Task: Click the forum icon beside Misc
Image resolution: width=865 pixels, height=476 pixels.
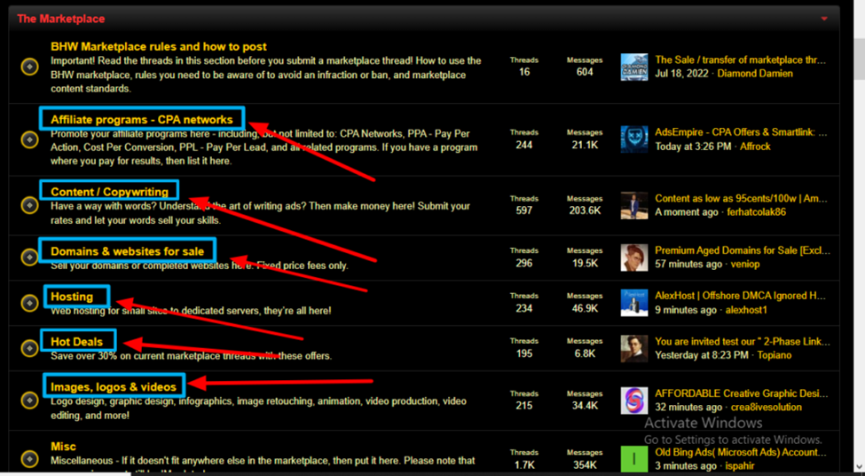Action: tap(29, 459)
